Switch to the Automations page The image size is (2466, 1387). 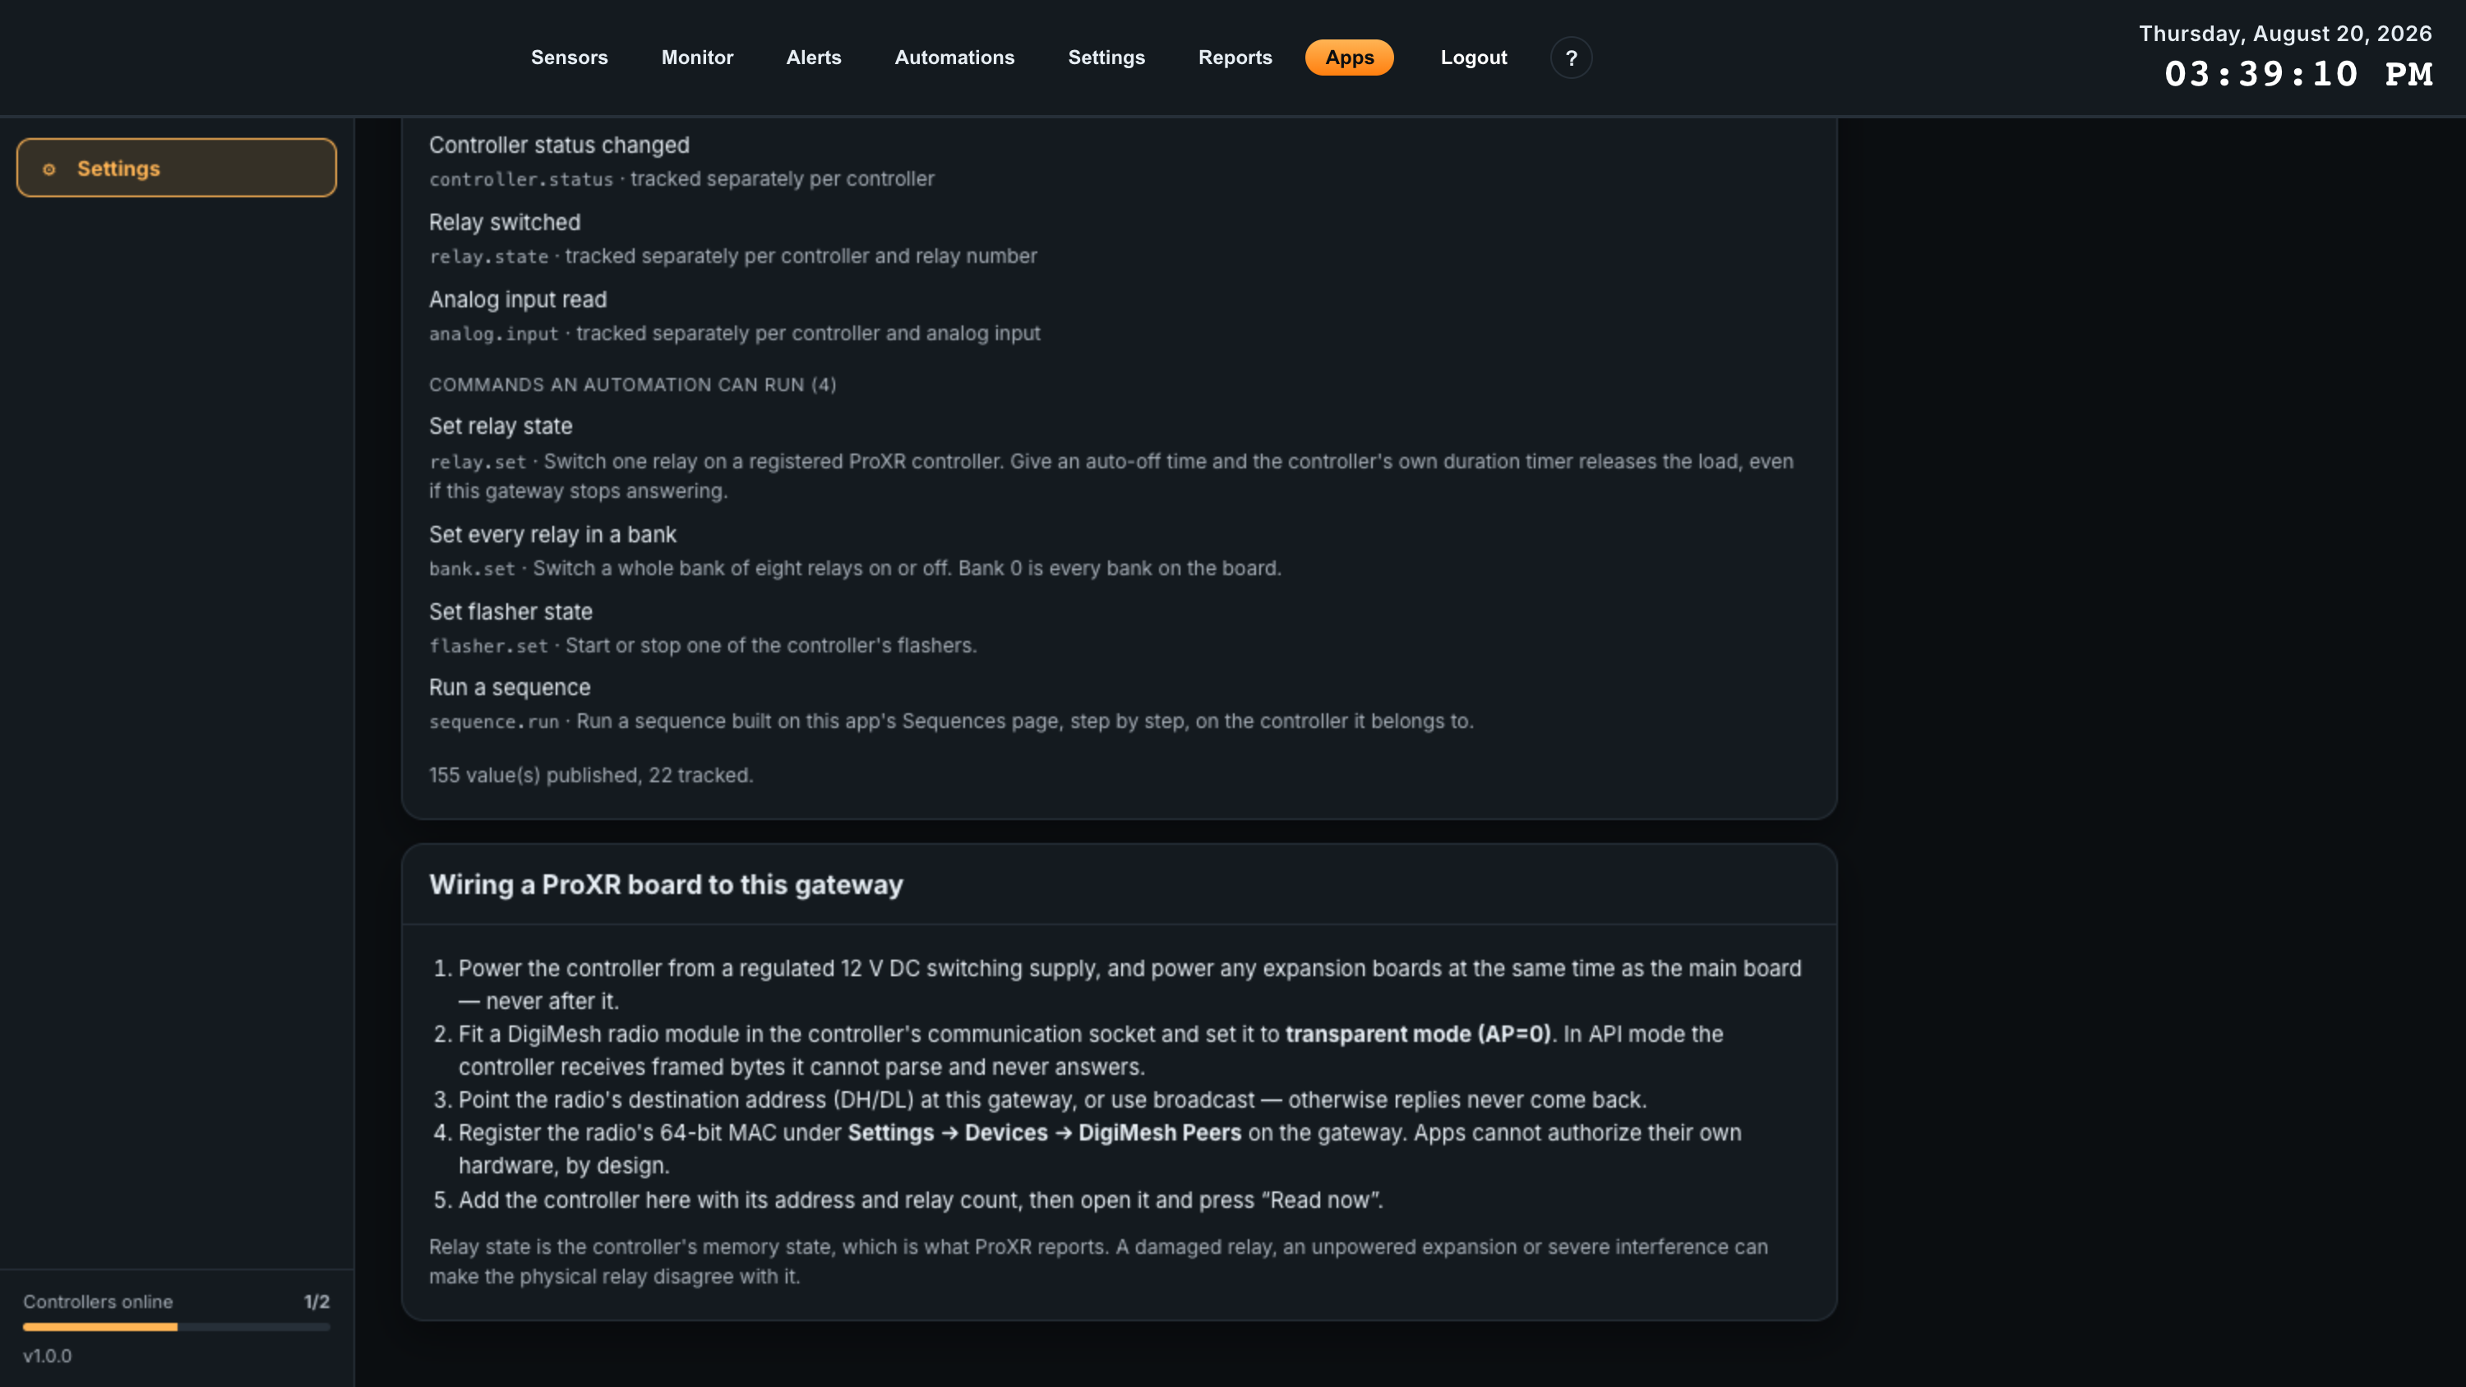coord(954,58)
